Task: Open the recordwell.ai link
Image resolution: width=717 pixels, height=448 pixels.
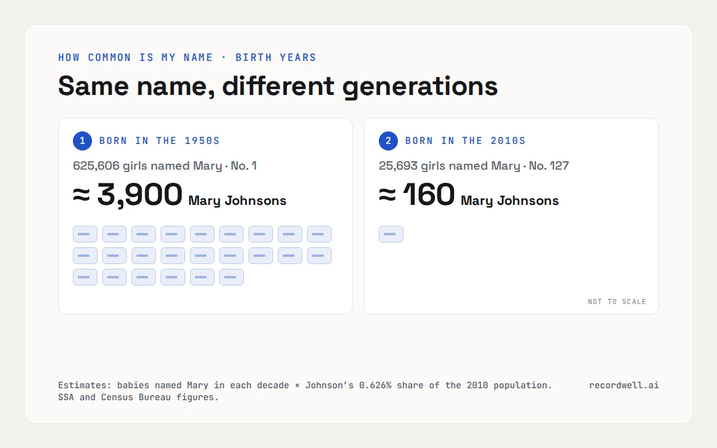Action: pos(624,385)
